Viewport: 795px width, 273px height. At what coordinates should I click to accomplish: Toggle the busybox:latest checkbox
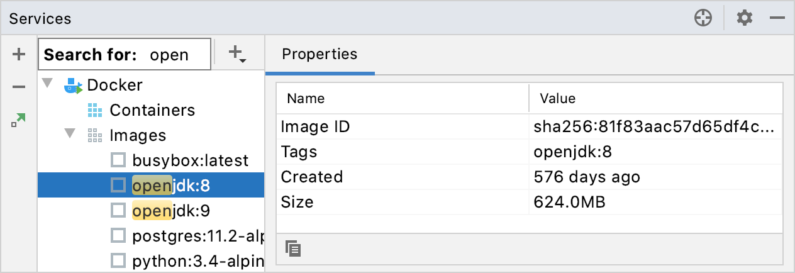[x=118, y=160]
